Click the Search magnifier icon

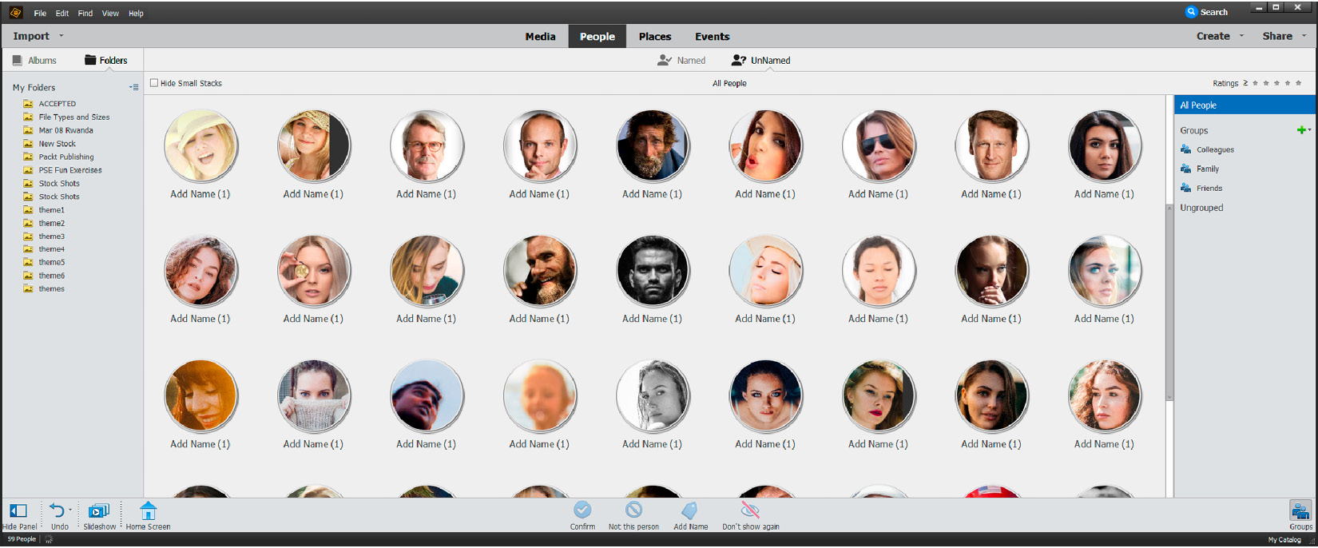coord(1191,12)
